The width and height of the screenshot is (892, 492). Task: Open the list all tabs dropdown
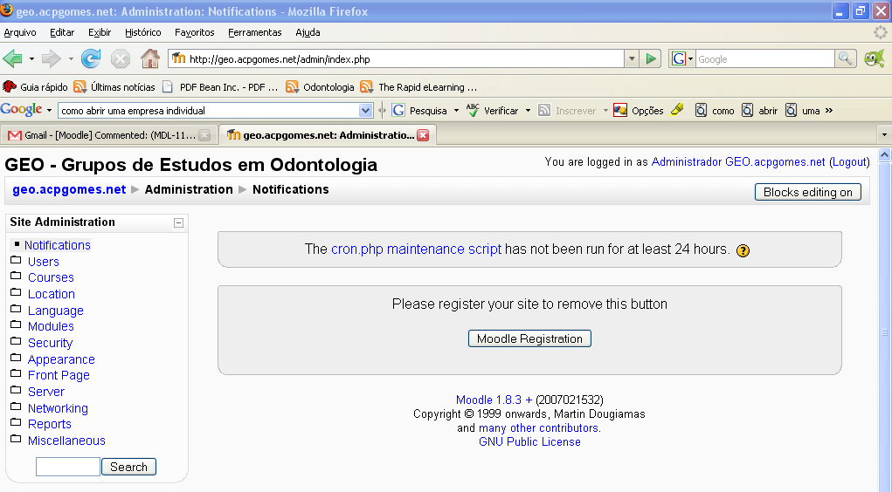[x=884, y=135]
